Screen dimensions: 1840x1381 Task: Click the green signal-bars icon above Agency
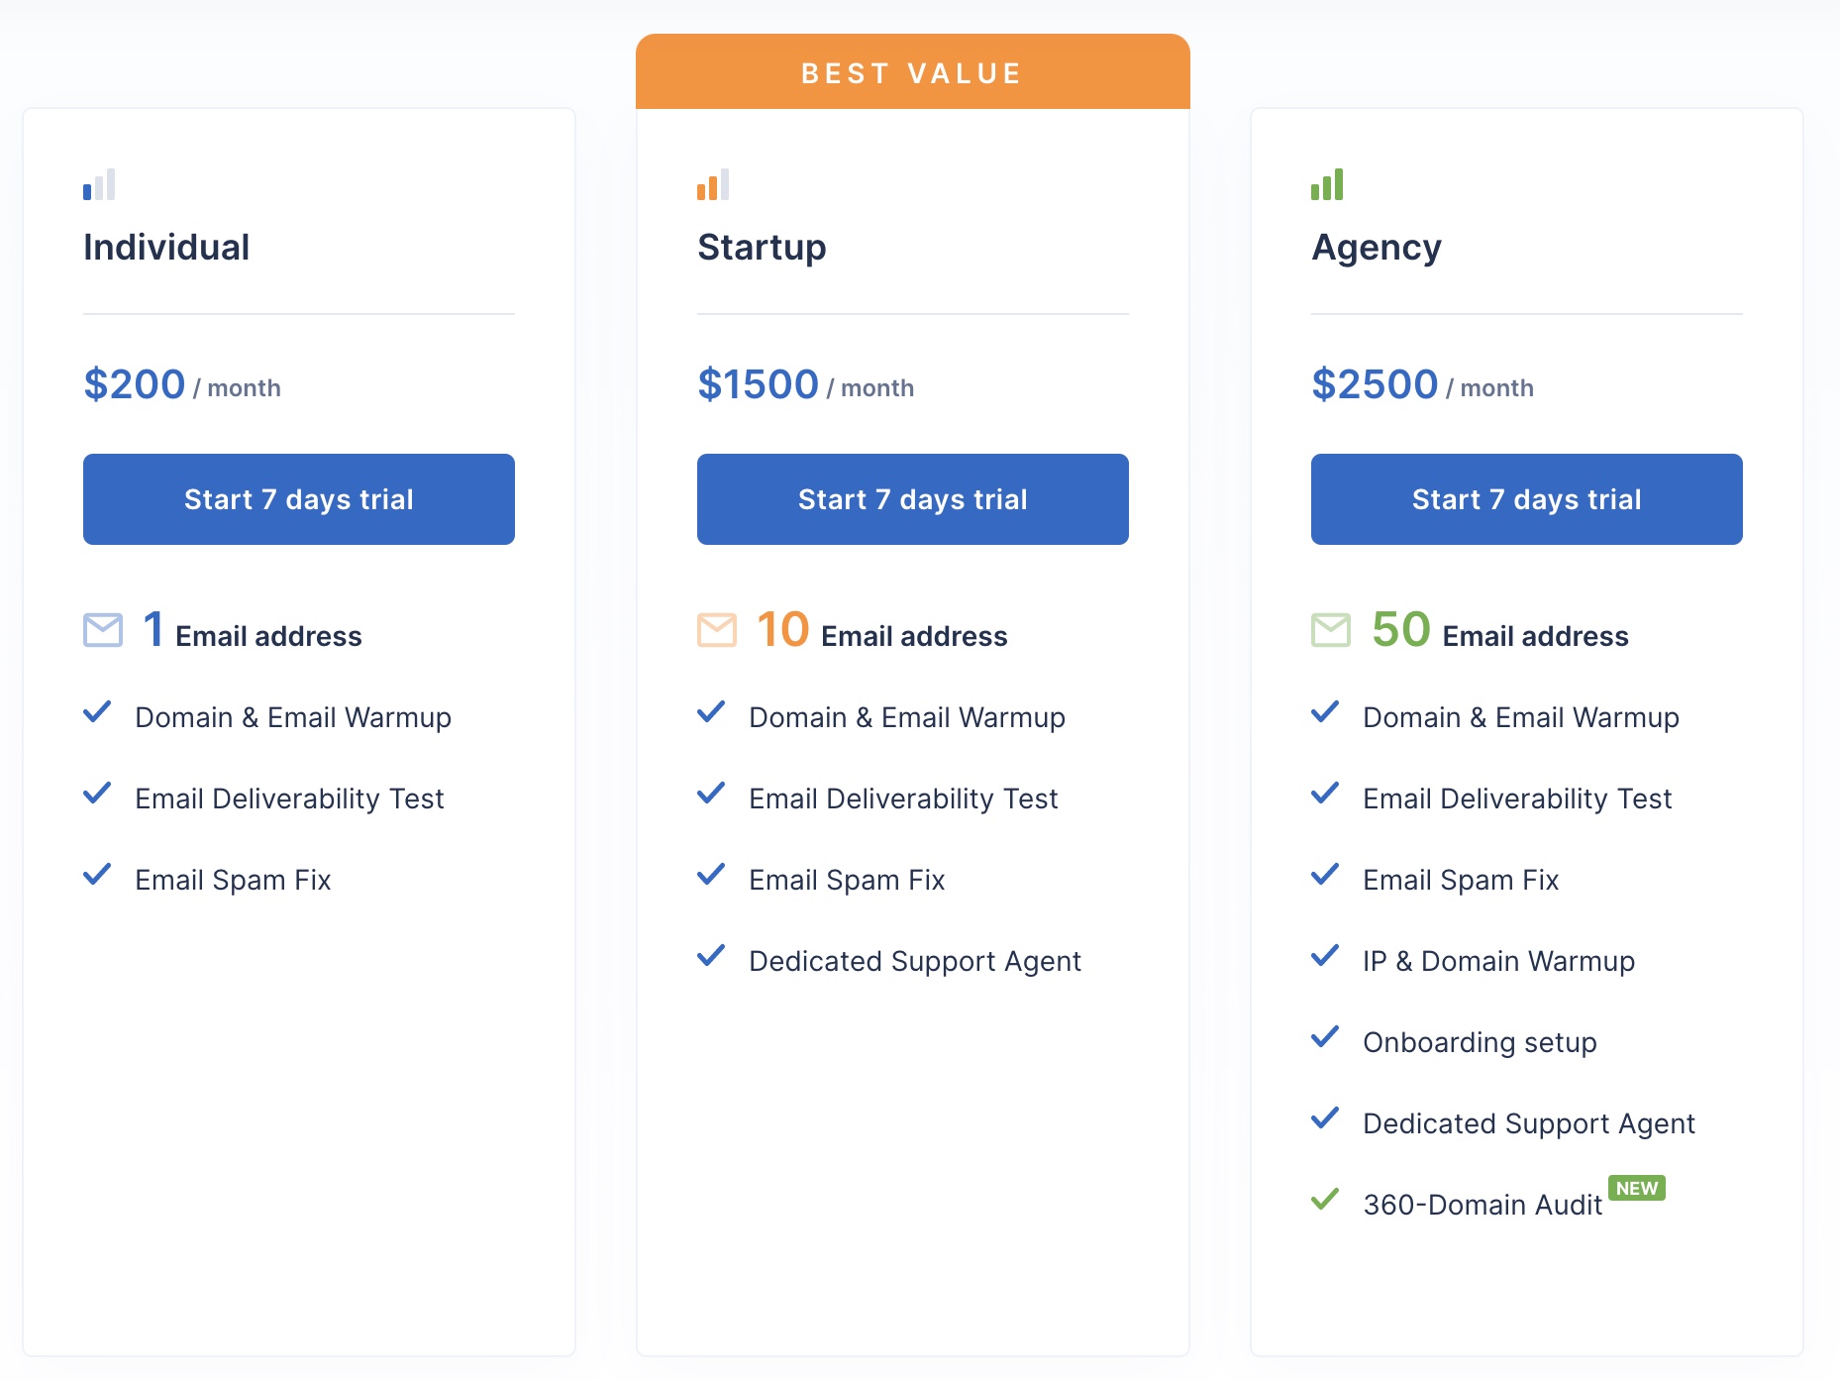point(1327,184)
